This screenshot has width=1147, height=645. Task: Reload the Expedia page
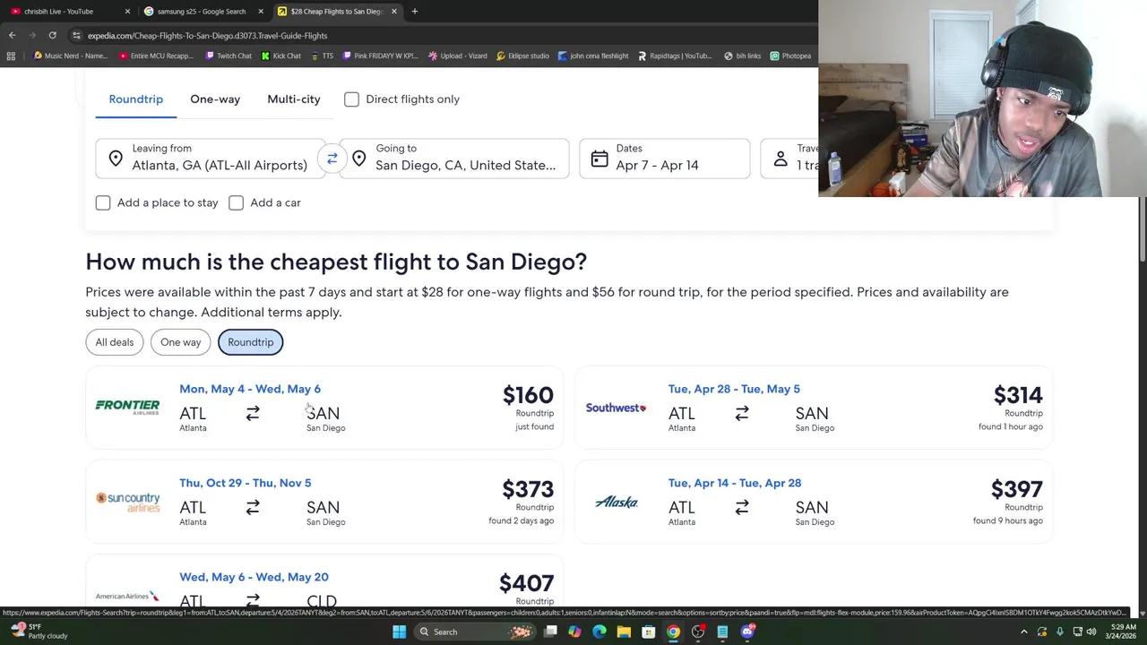(52, 35)
